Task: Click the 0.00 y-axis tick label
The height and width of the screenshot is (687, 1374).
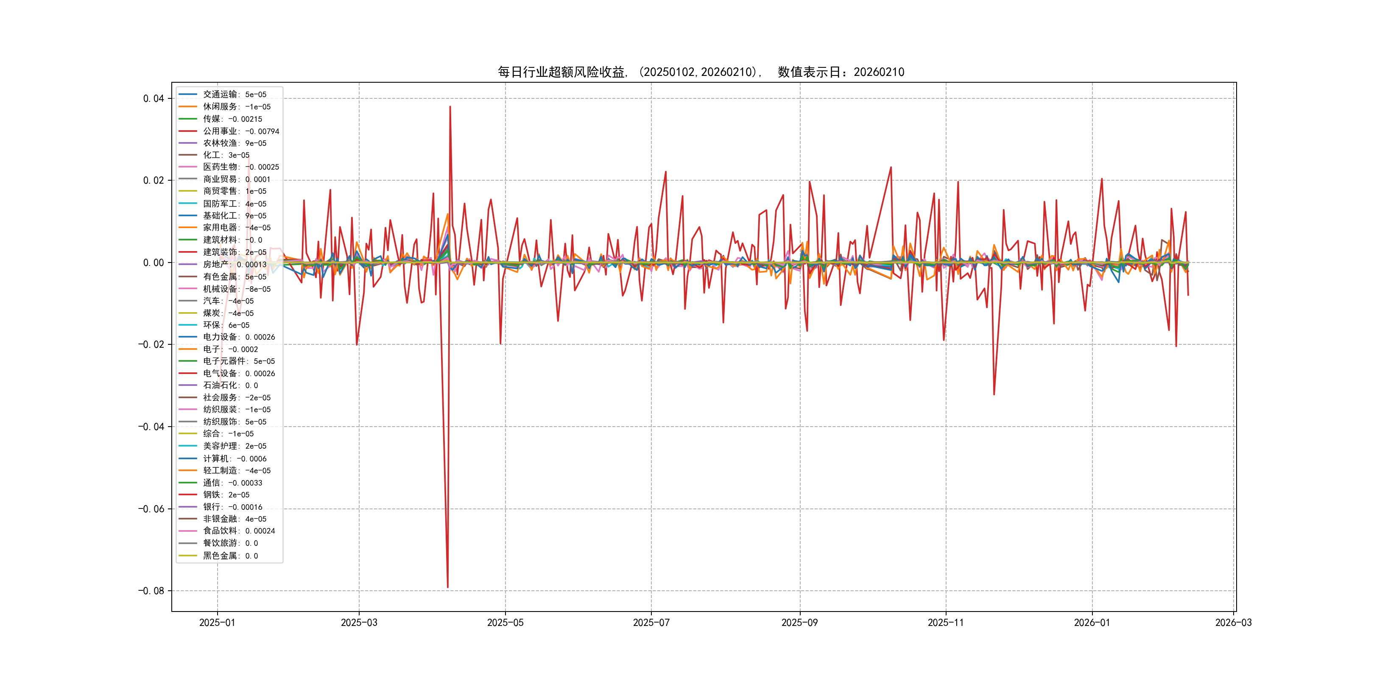Action: [x=153, y=263]
